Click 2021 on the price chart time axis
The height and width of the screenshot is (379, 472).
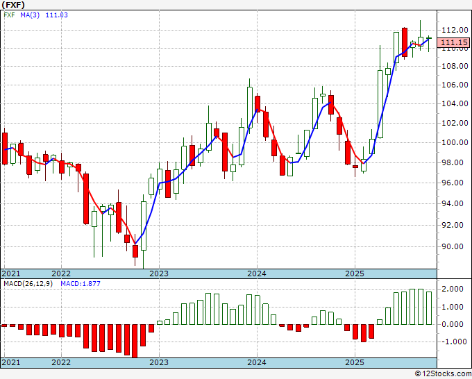pos(11,273)
